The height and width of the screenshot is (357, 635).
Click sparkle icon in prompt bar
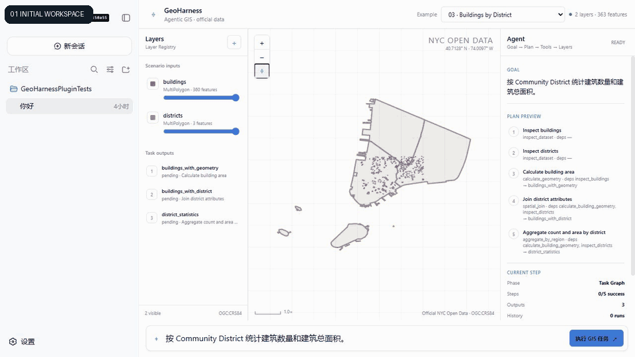(x=156, y=338)
